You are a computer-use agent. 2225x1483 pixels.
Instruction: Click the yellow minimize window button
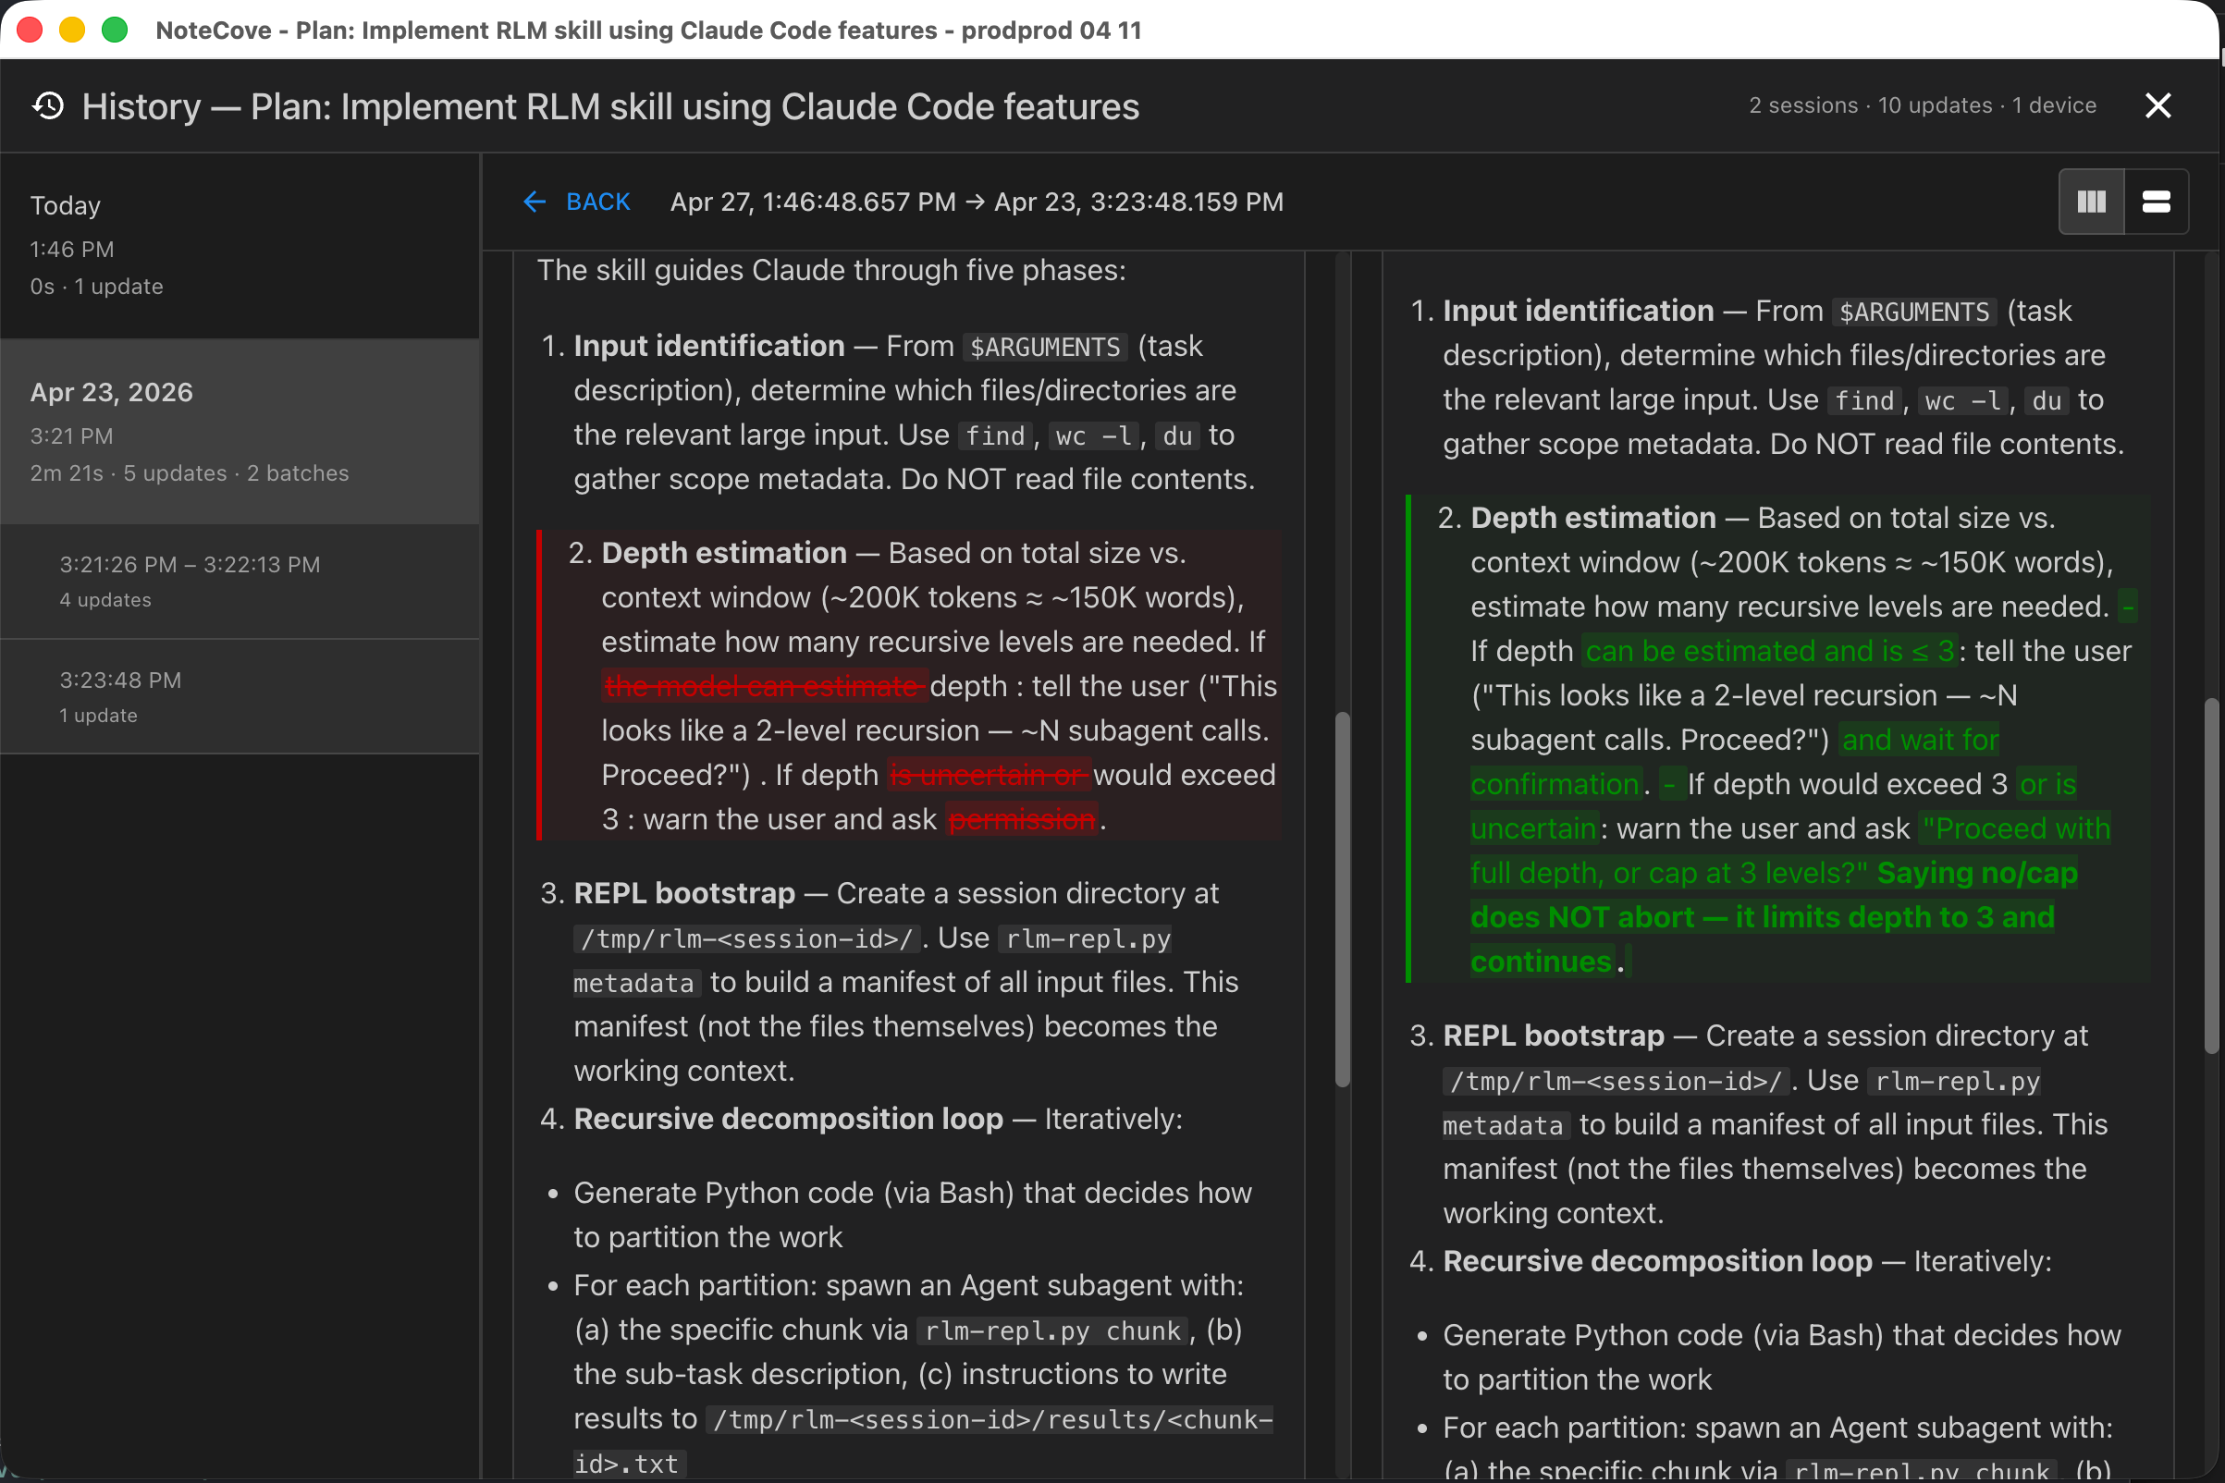pyautogui.click(x=72, y=31)
